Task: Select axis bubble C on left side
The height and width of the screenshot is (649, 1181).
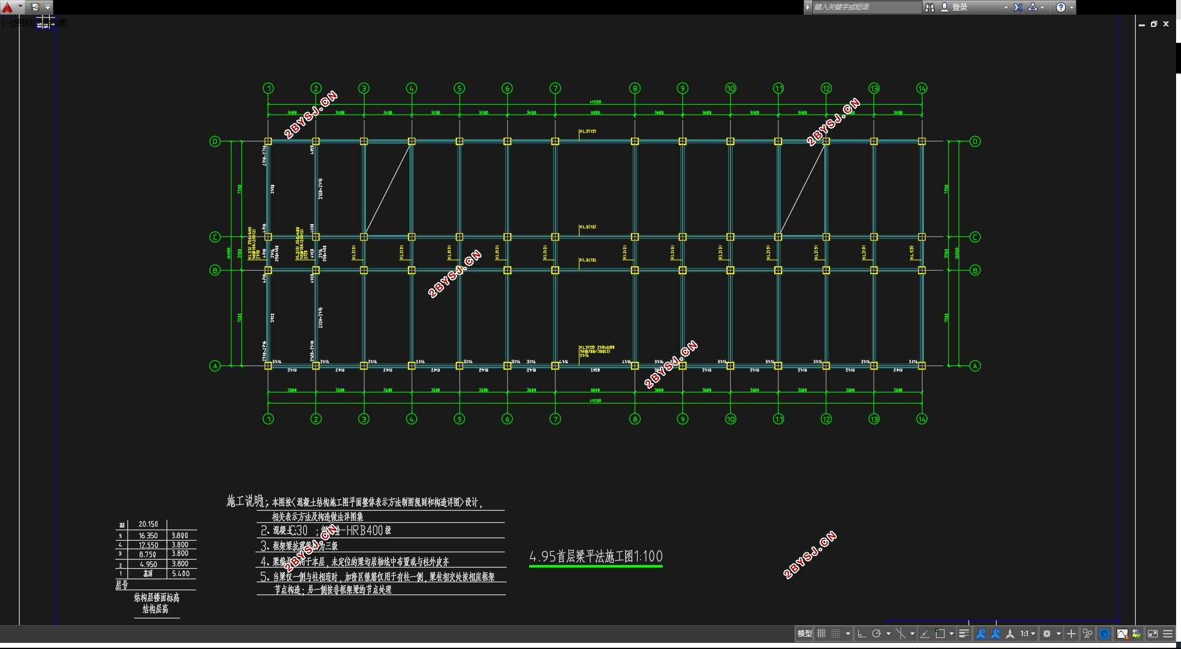Action: 215,237
